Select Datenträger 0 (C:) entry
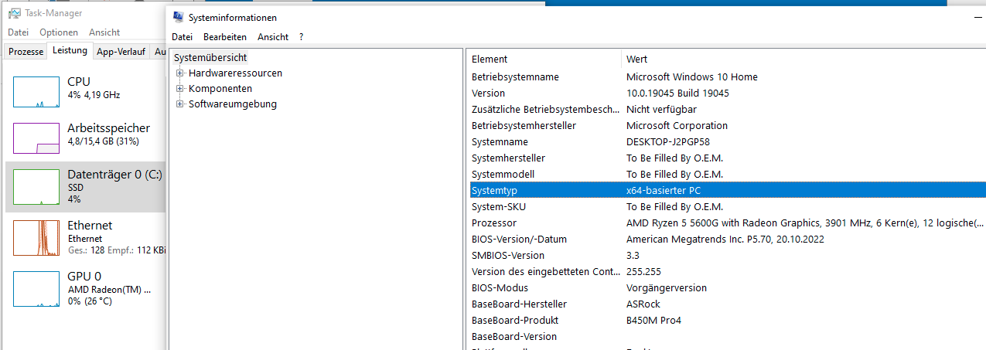 pyautogui.click(x=85, y=187)
